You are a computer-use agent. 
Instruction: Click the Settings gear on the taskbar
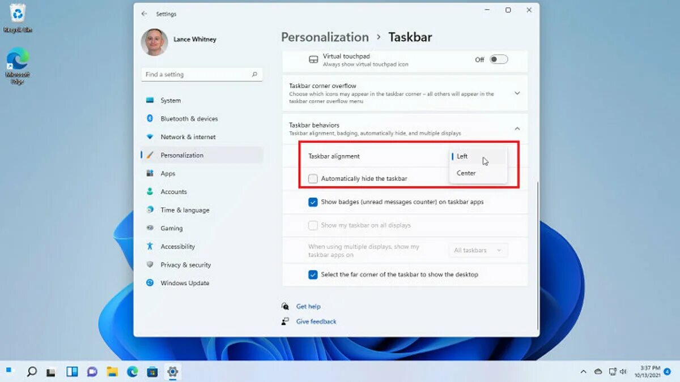click(x=173, y=372)
